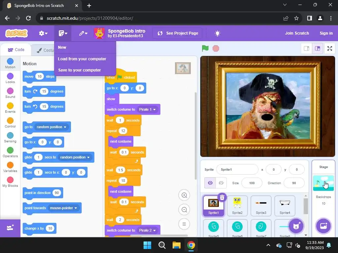This screenshot has width=338, height=253.
Task: Click the turn counterclockwise 15 degrees block
Action: (44, 106)
